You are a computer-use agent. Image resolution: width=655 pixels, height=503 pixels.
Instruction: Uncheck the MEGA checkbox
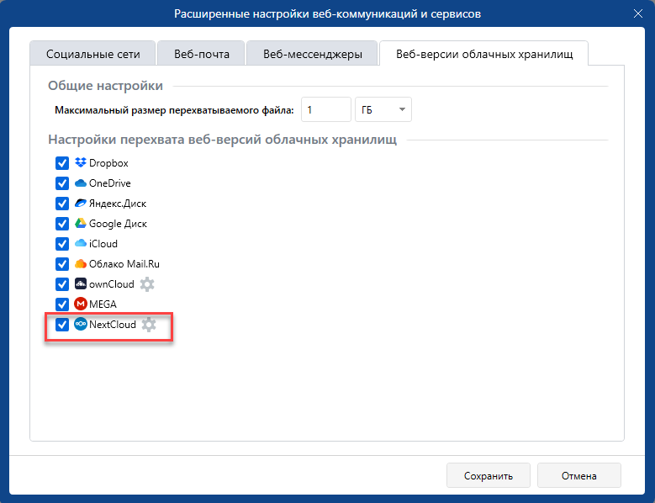coord(61,304)
